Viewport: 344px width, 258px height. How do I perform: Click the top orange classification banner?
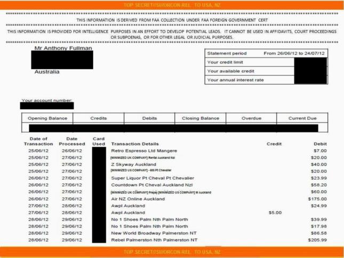pos(172,5)
